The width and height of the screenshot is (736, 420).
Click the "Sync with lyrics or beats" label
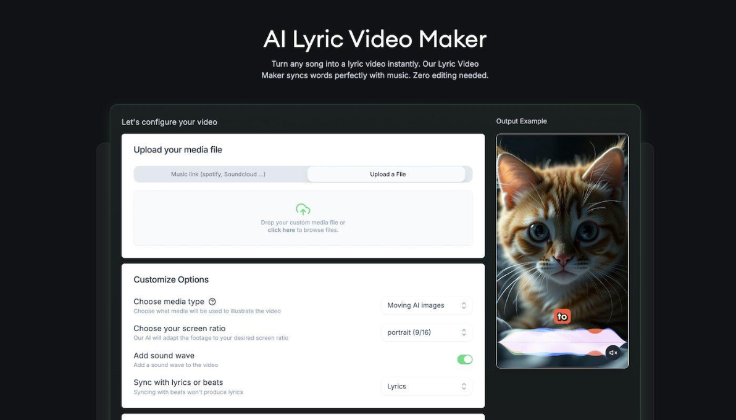tap(178, 382)
